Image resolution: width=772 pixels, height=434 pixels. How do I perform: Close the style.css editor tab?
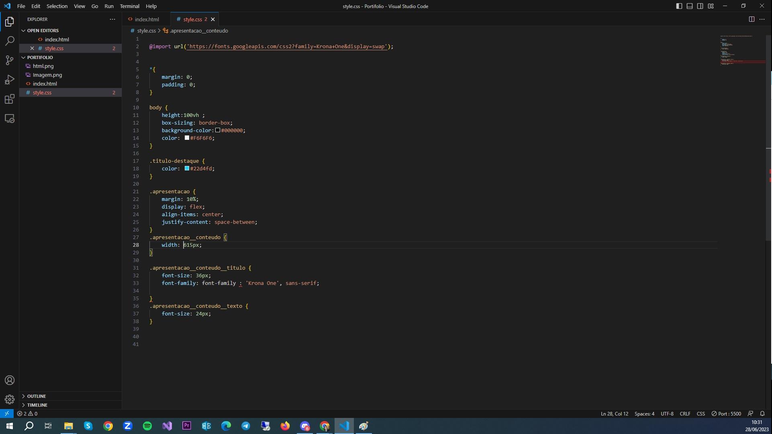[212, 20]
